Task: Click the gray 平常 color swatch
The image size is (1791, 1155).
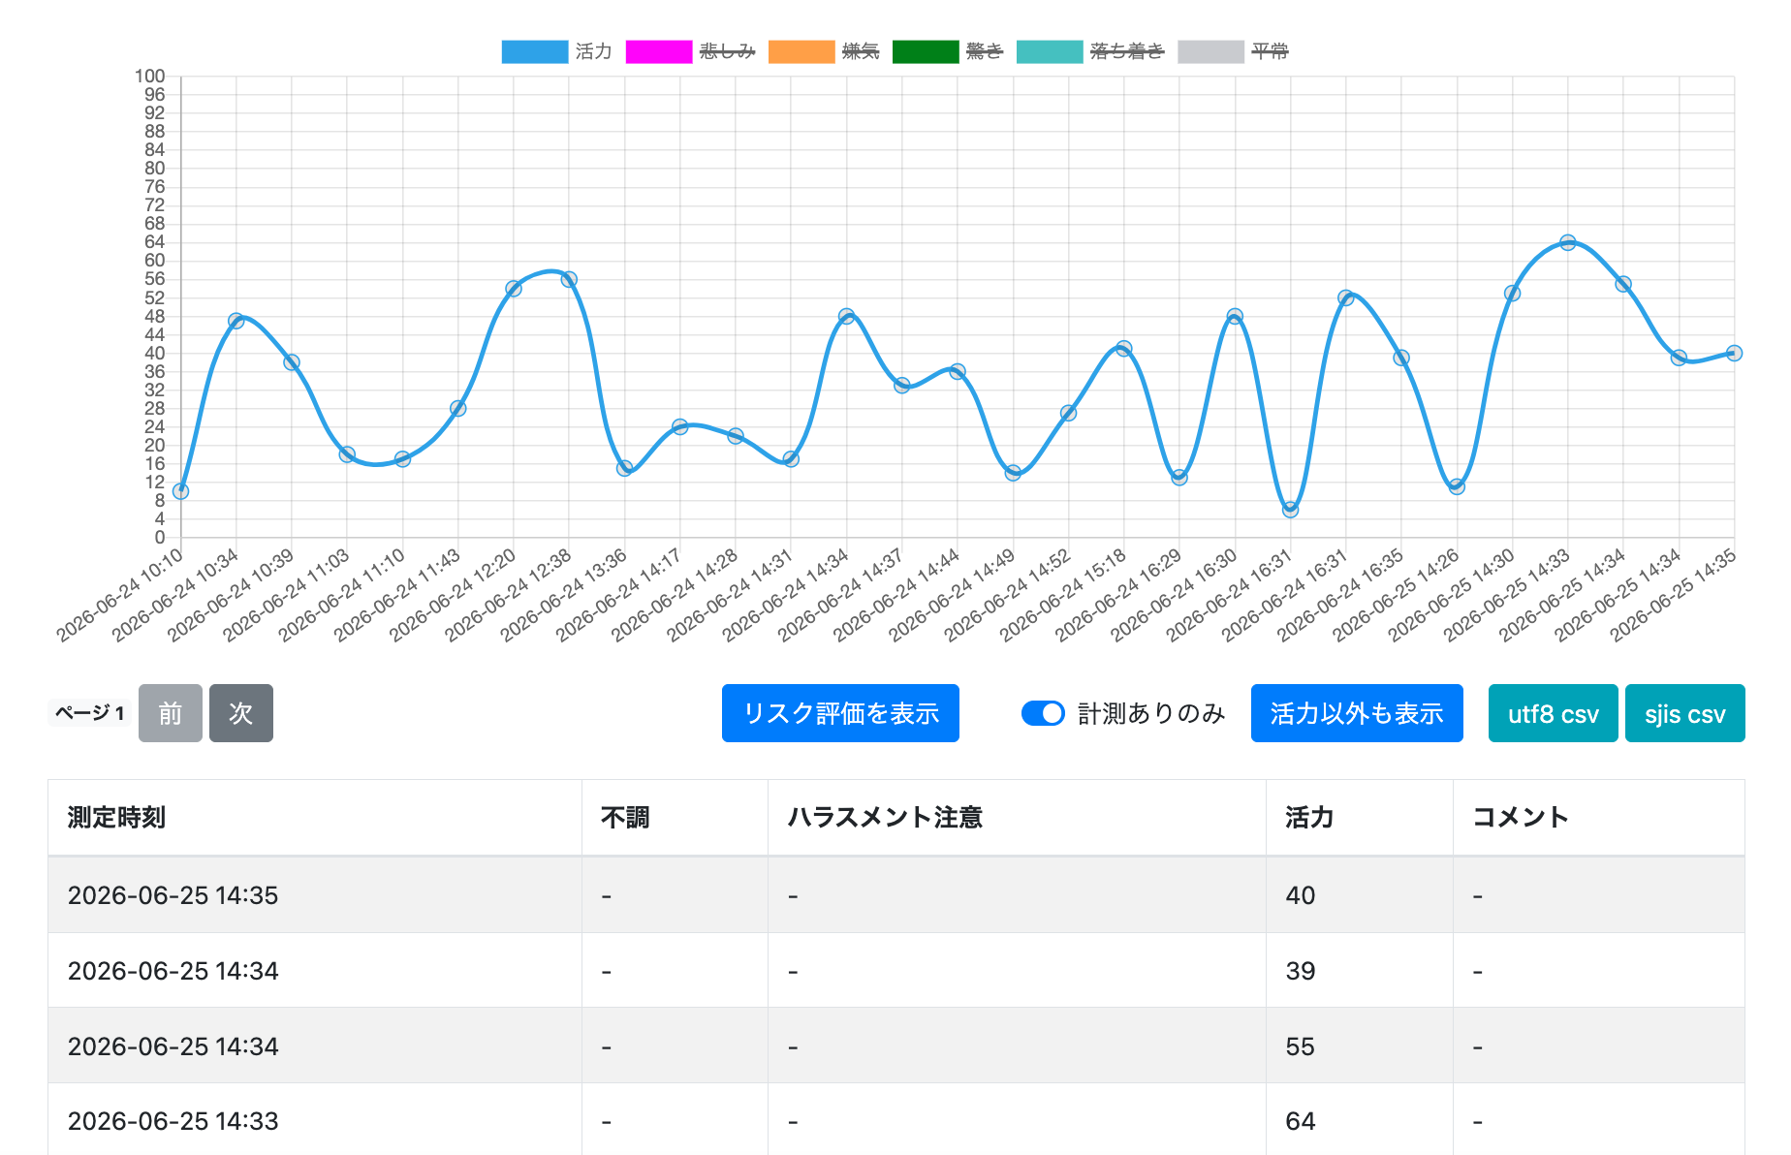Action: (1210, 51)
